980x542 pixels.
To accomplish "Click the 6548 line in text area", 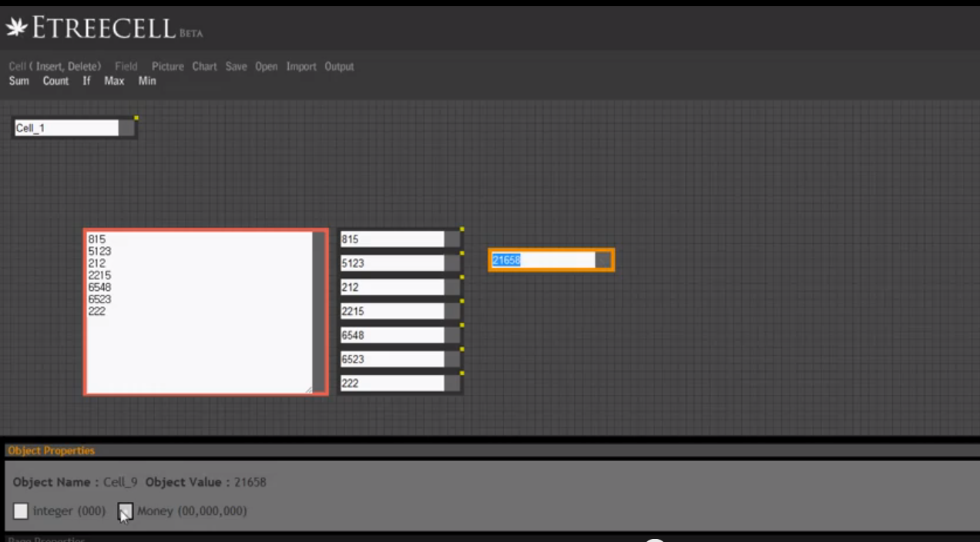I will 99,287.
